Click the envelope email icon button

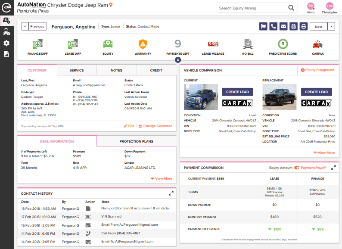283,27
